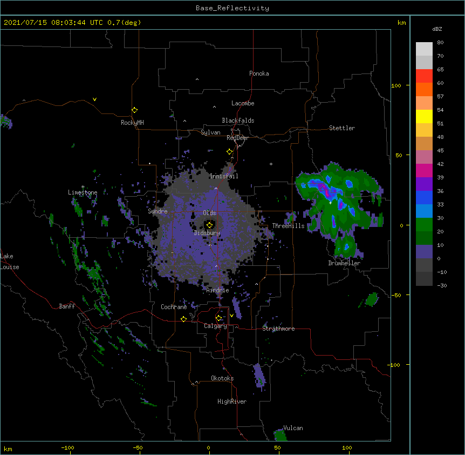Screen dimensions: 465x455
Task: Click the Didsbury city label
Action: point(207,233)
